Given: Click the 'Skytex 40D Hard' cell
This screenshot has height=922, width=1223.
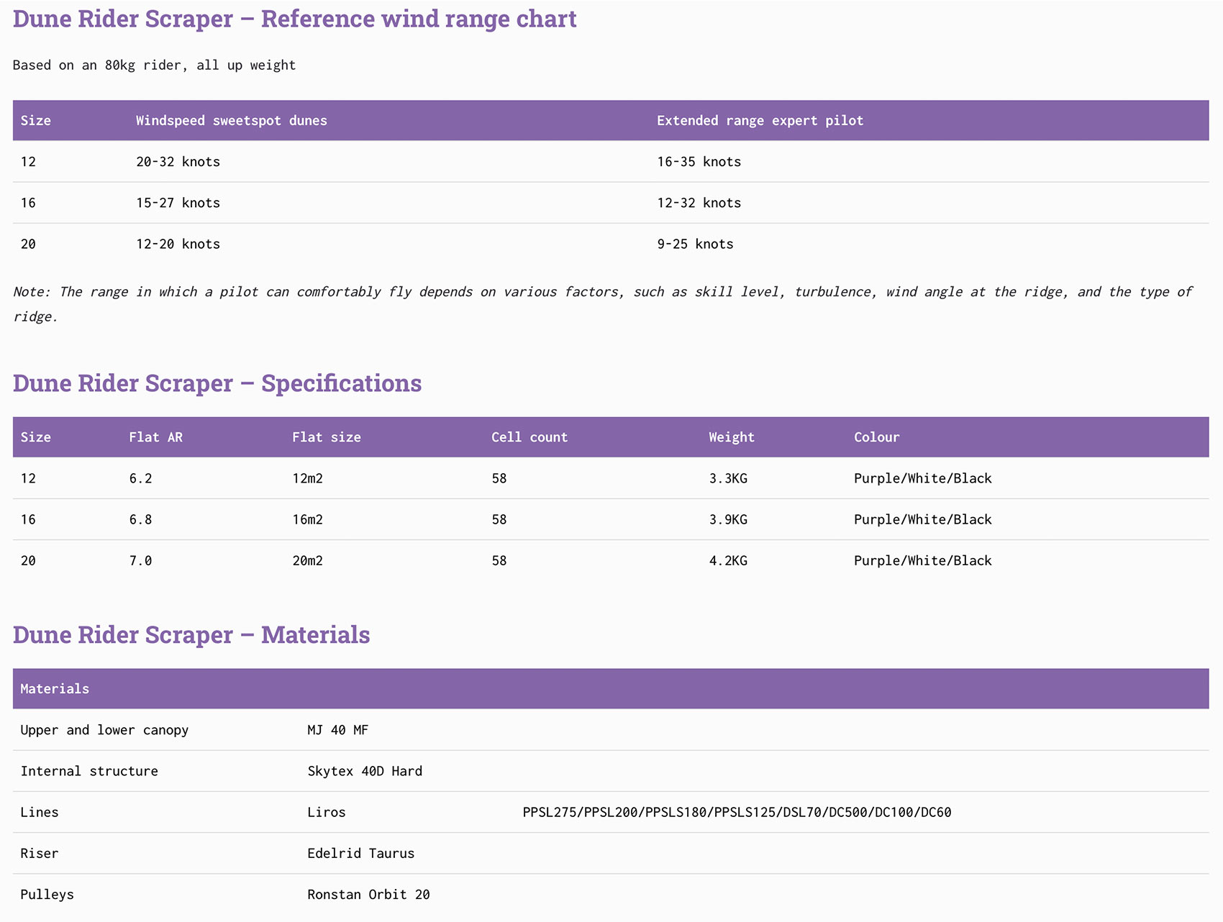Looking at the screenshot, I should (x=364, y=772).
